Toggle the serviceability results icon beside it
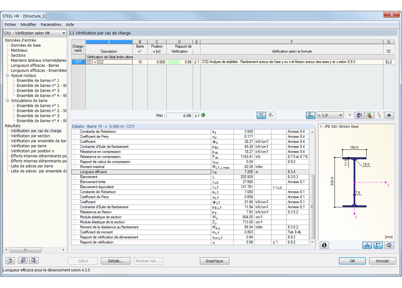 tap(271, 115)
